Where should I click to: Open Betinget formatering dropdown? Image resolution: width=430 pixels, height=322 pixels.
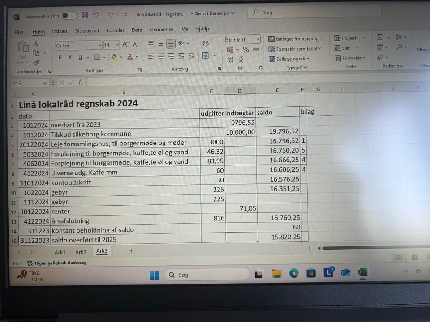pyautogui.click(x=295, y=39)
